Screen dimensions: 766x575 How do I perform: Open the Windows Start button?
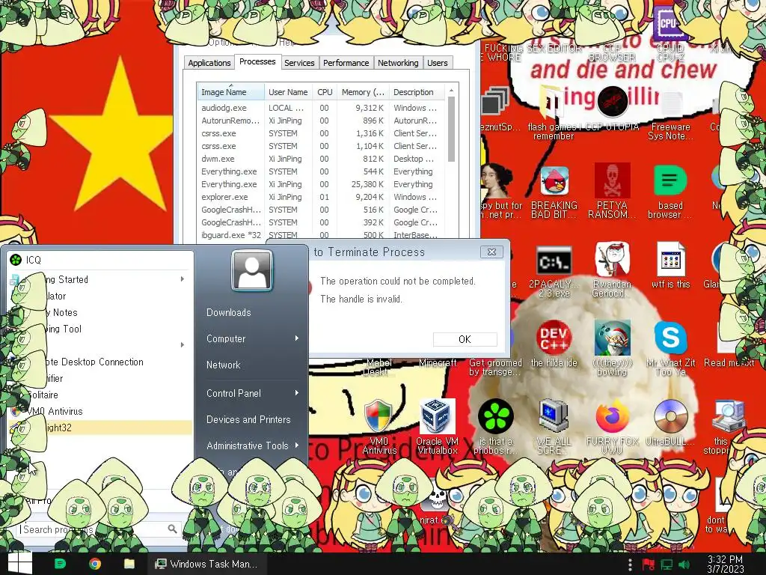click(x=19, y=563)
